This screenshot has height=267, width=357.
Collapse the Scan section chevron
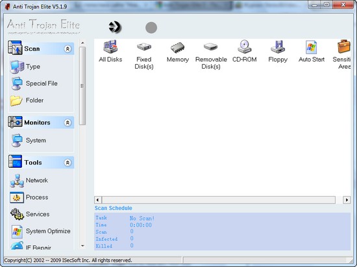(68, 49)
